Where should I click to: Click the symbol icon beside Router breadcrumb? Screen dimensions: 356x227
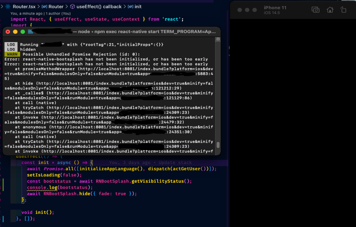[x=44, y=7]
